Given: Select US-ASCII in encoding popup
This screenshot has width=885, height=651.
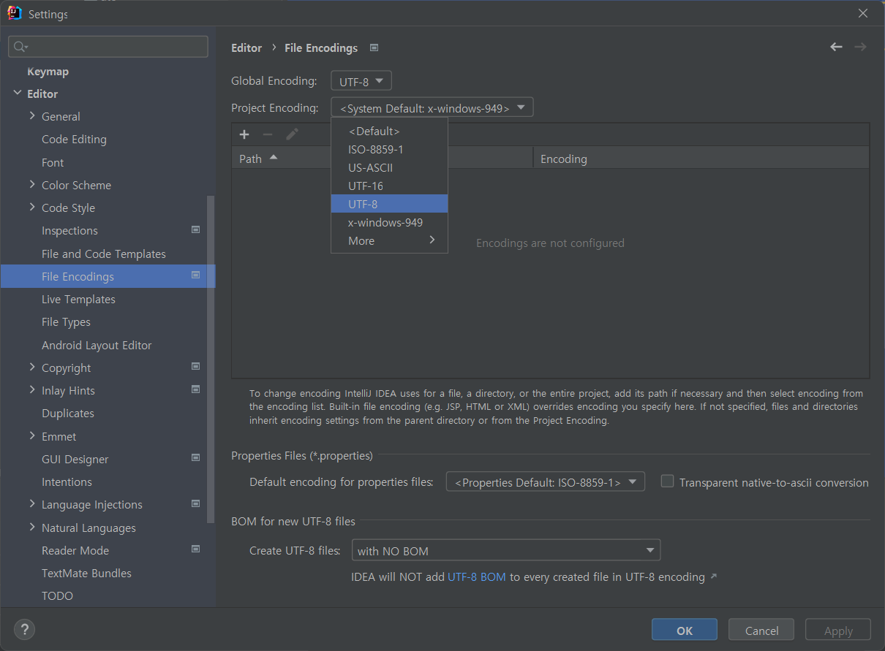Looking at the screenshot, I should pos(389,167).
